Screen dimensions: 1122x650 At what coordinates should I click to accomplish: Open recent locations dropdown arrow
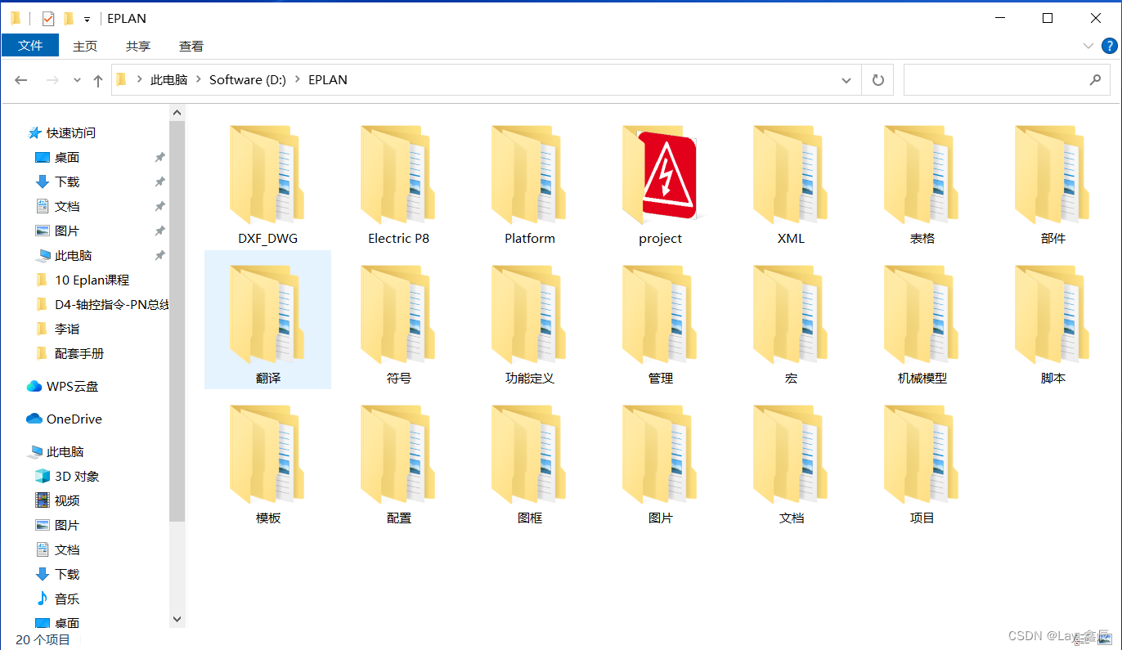click(78, 80)
